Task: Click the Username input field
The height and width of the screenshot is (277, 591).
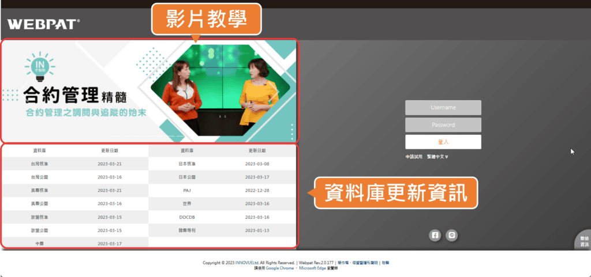Action: tap(443, 108)
